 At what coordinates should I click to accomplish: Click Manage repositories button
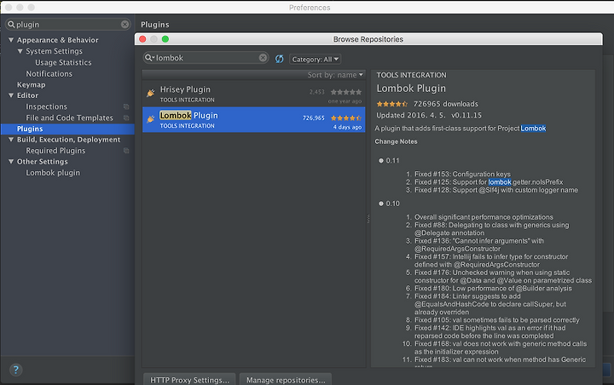(x=286, y=380)
